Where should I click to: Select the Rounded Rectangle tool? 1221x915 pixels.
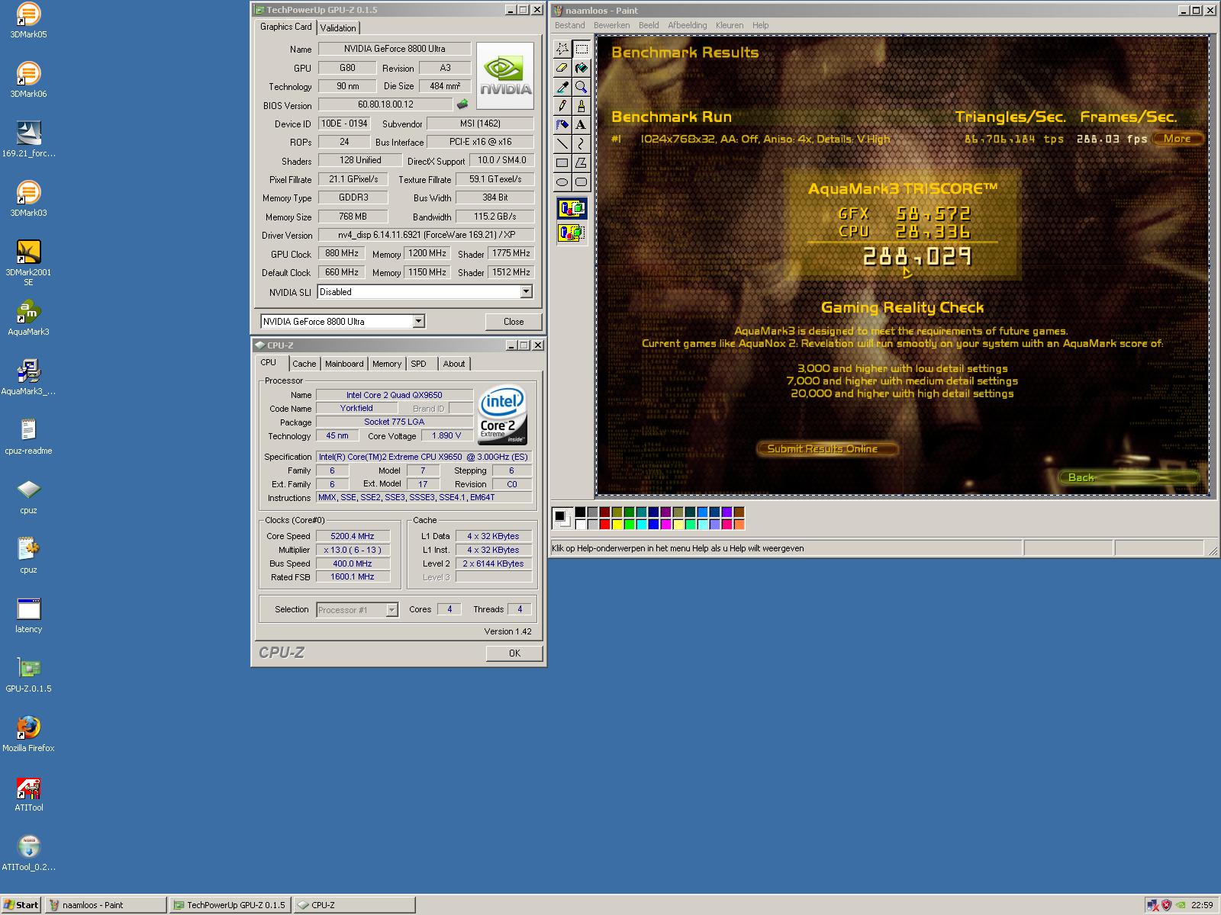coord(582,181)
